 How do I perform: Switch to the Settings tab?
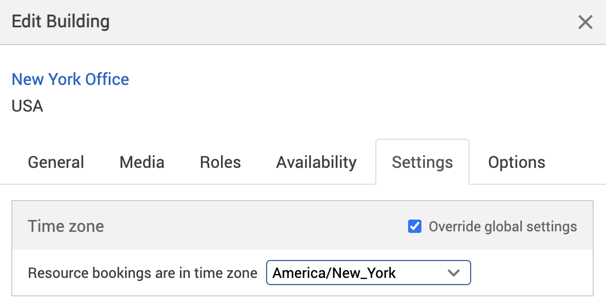[x=422, y=162]
